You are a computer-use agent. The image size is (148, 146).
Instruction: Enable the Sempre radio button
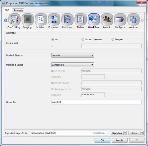pos(113,40)
